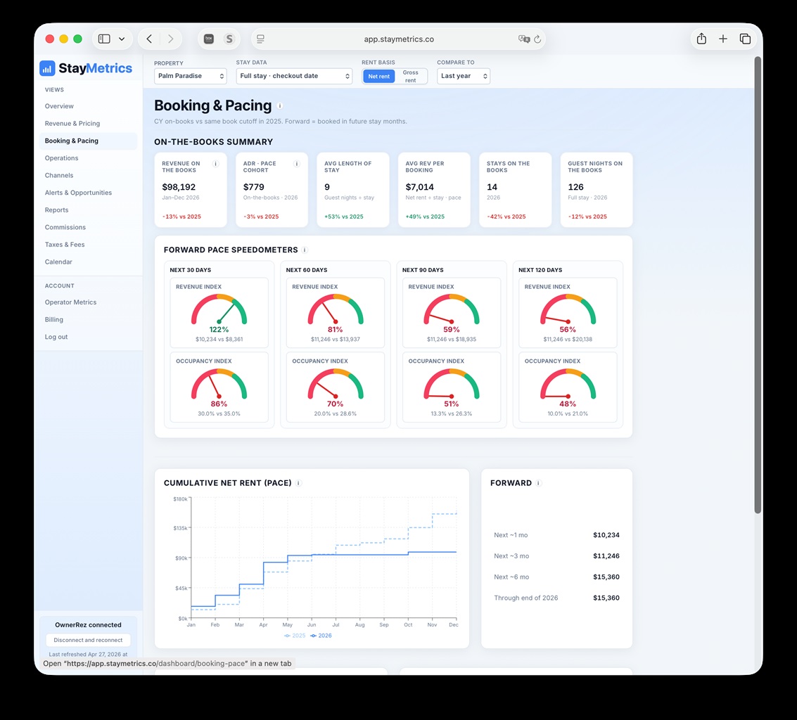Viewport: 797px width, 720px height.
Task: Open the Compare To Last year dropdown
Action: (464, 76)
